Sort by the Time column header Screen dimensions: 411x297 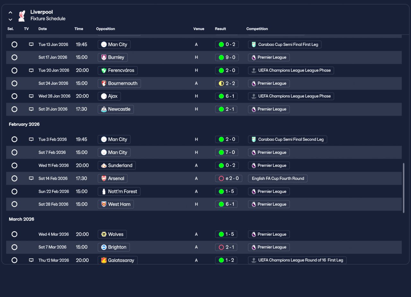tap(79, 29)
